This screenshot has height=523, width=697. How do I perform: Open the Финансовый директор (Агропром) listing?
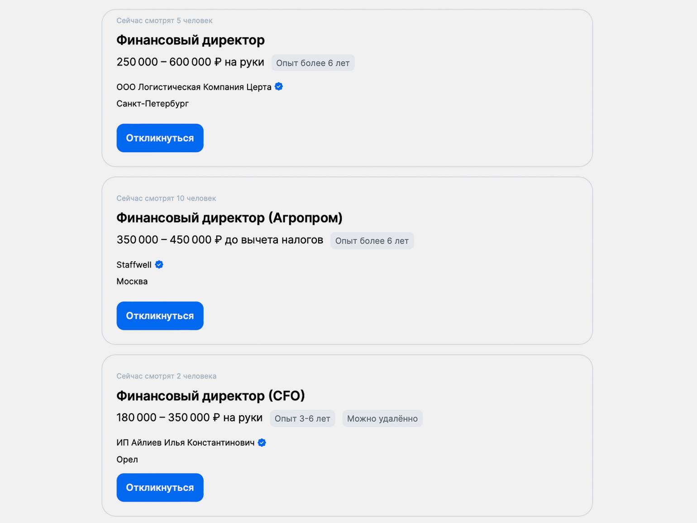[229, 218]
